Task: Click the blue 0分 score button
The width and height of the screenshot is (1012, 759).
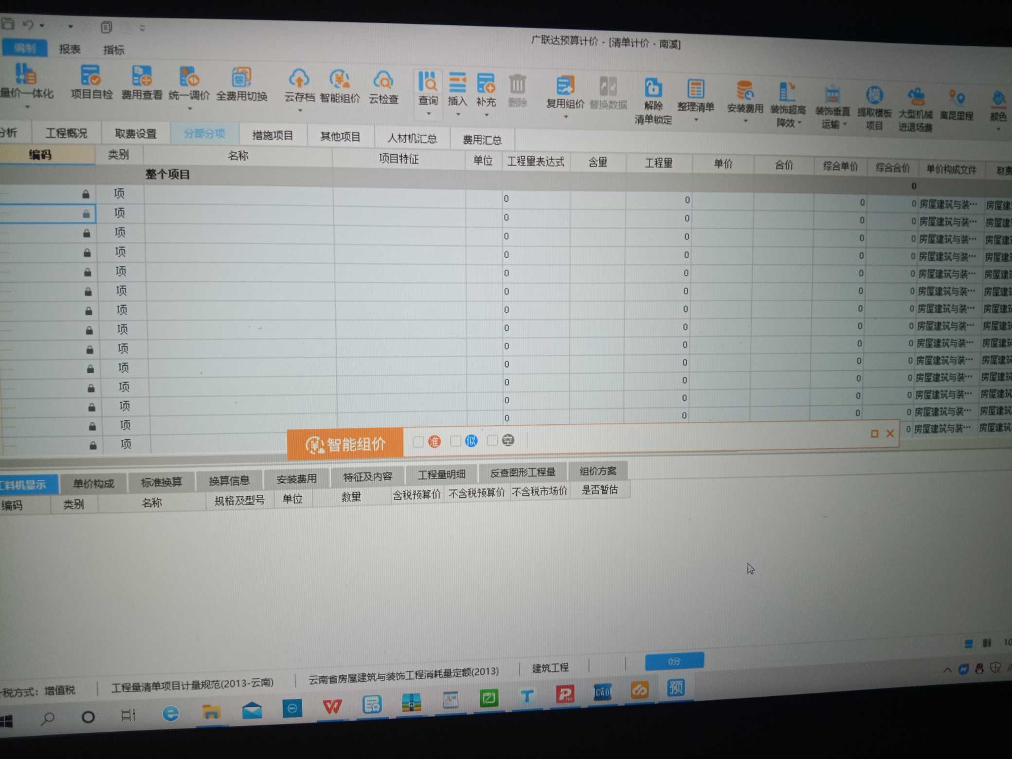Action: coord(674,661)
